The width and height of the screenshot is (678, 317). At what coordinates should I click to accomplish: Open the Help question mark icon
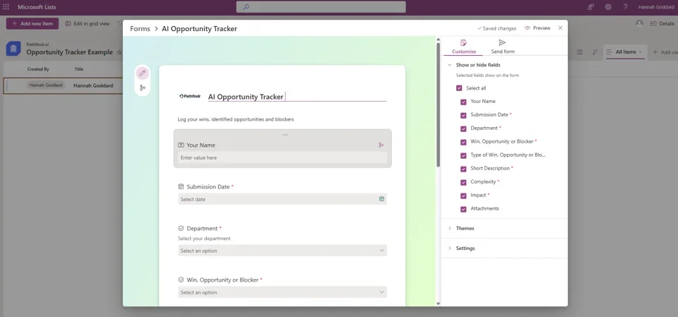(x=625, y=7)
